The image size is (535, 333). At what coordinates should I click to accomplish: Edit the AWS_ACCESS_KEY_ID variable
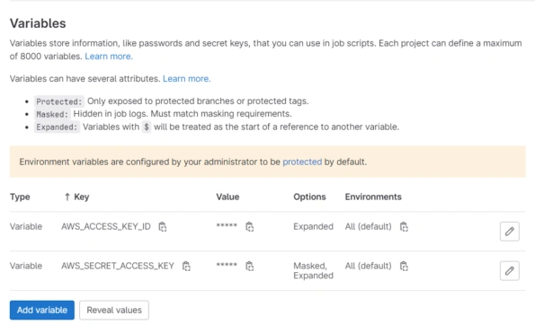(510, 232)
